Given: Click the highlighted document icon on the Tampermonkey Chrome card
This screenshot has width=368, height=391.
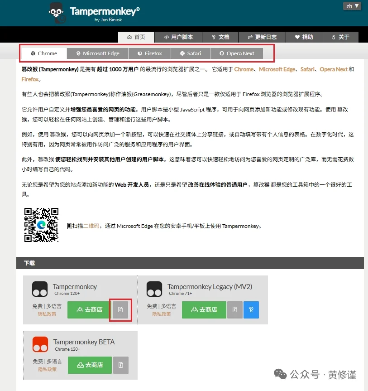Looking at the screenshot, I should tap(120, 310).
